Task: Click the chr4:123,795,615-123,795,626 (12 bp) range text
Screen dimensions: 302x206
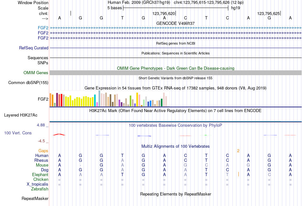Action: click(x=209, y=3)
